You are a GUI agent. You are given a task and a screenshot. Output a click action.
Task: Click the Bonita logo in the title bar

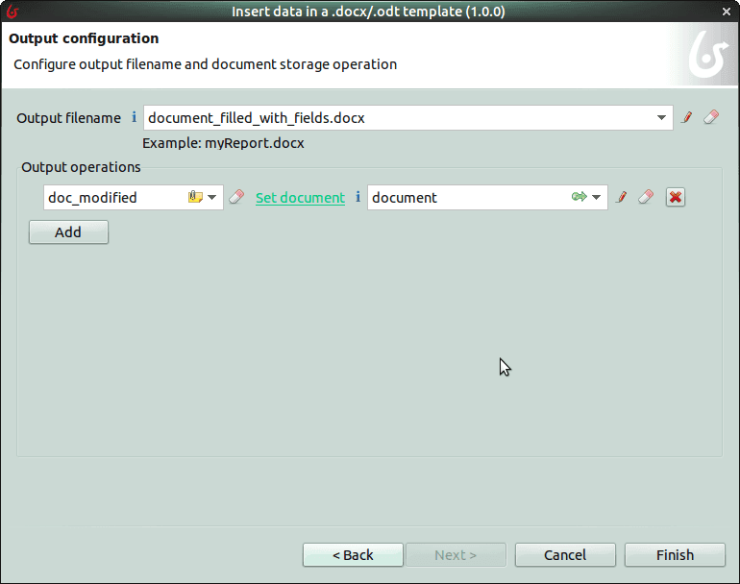point(12,12)
